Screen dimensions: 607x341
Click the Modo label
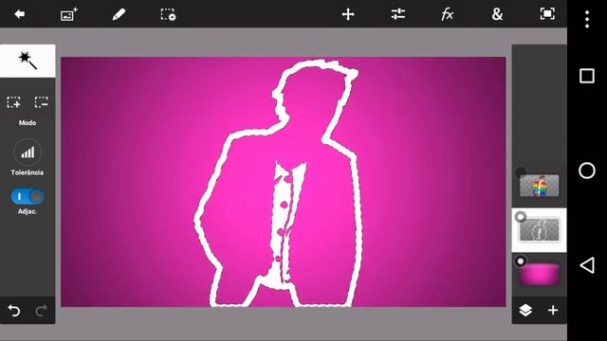28,122
